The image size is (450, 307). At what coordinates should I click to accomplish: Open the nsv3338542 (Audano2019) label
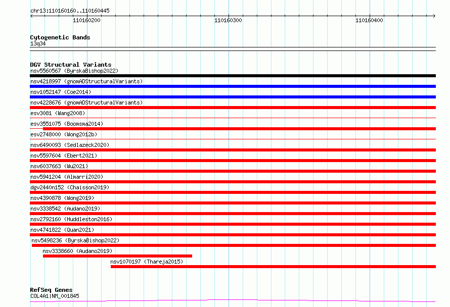point(65,209)
